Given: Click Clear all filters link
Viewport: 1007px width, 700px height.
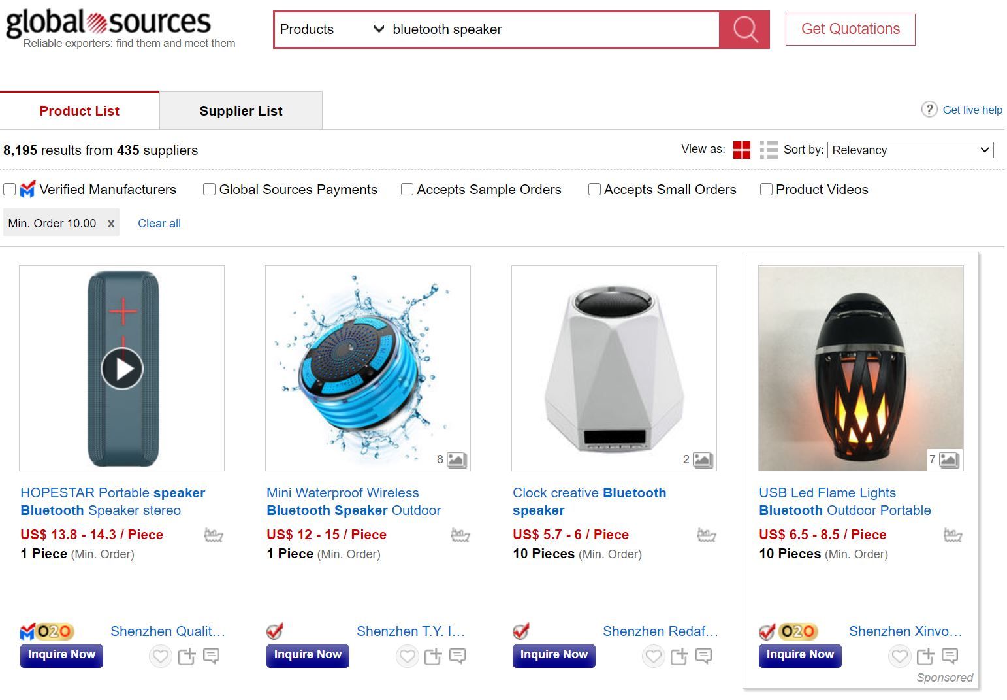Looking at the screenshot, I should [159, 224].
